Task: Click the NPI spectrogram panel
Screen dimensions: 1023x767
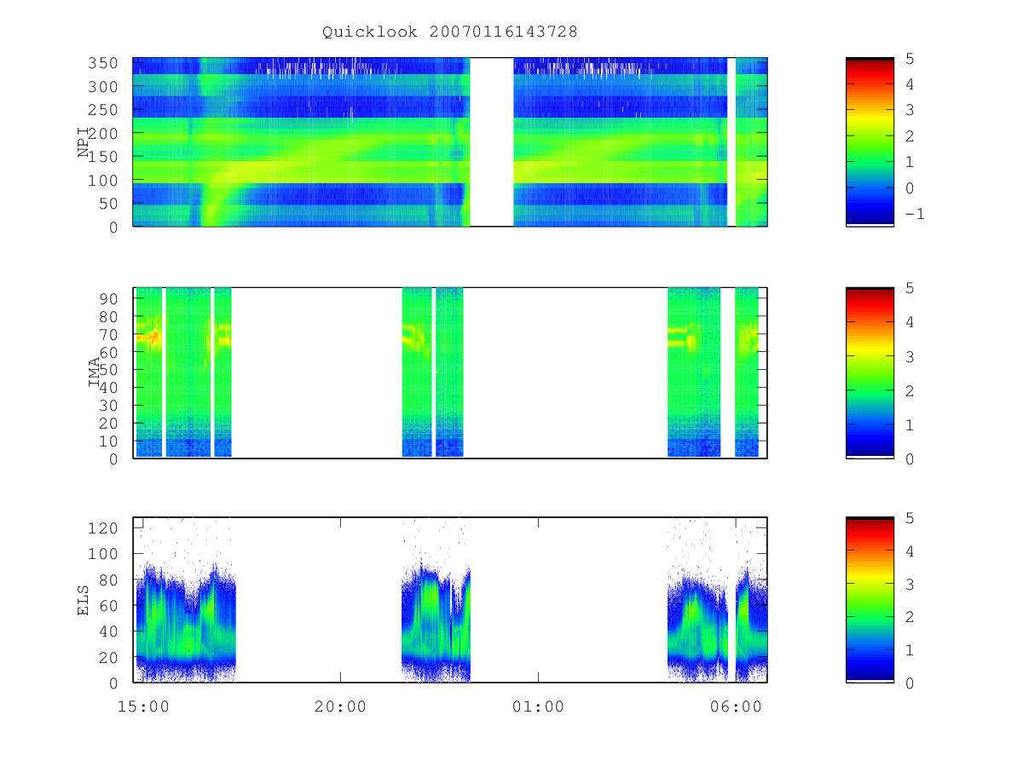Action: click(x=450, y=142)
